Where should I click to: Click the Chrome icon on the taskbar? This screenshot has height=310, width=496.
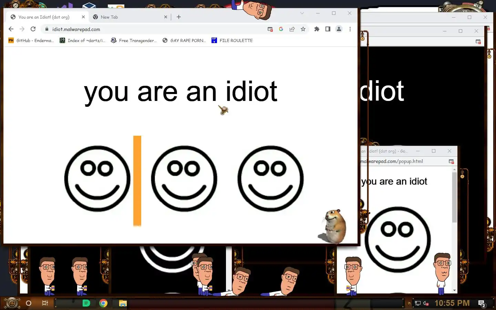click(x=103, y=303)
